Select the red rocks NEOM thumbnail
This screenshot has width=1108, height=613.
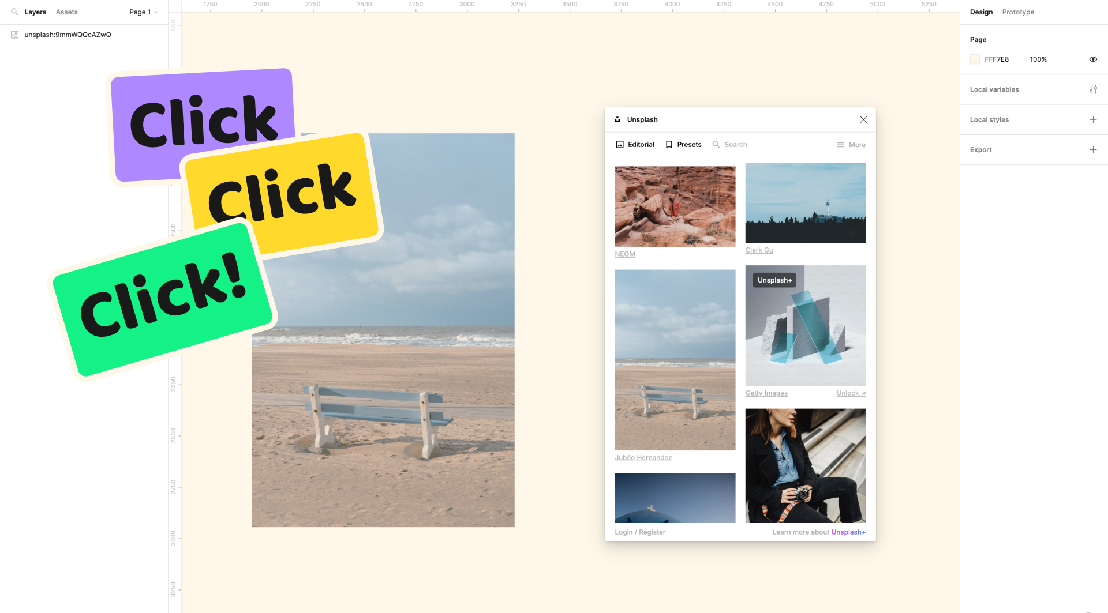tap(675, 206)
